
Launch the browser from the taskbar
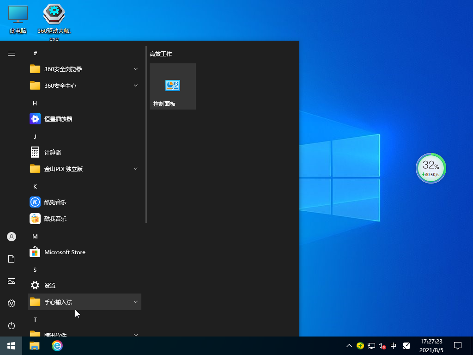tap(56, 346)
